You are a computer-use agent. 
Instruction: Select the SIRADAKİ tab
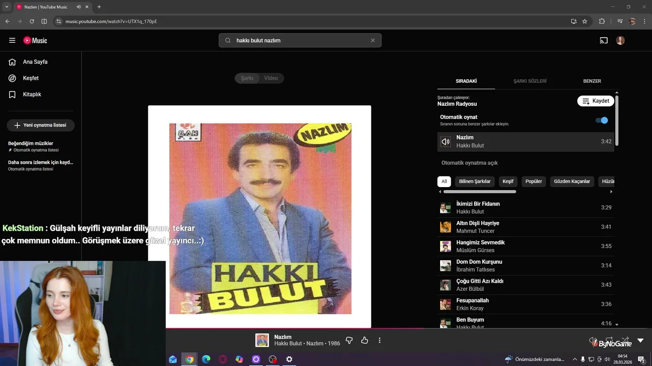(466, 81)
